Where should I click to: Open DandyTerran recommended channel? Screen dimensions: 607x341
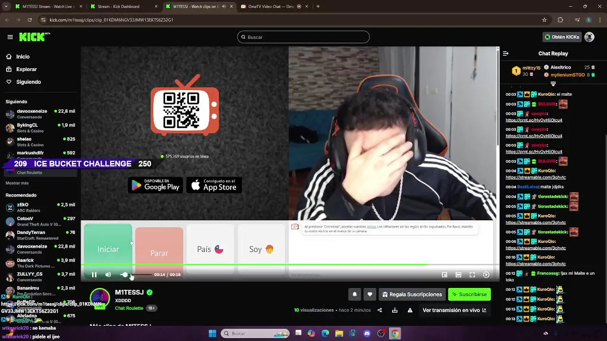click(40, 235)
